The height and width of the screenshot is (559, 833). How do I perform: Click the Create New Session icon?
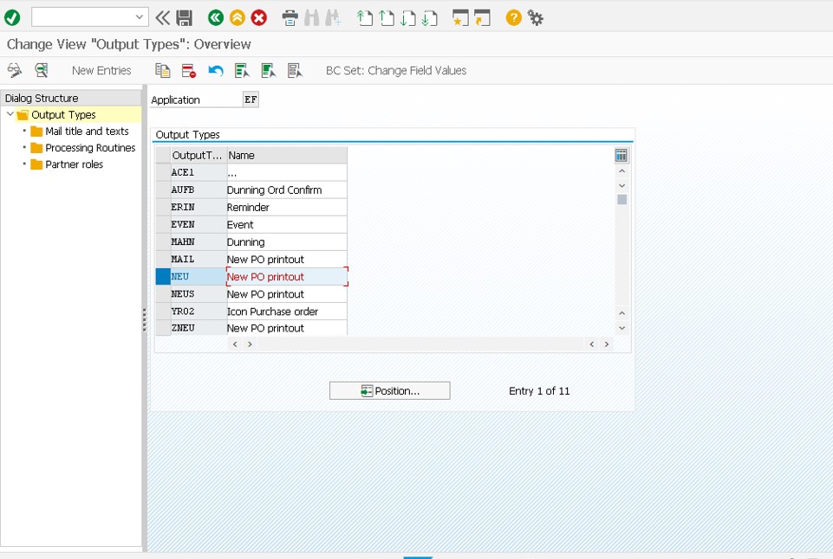point(460,18)
